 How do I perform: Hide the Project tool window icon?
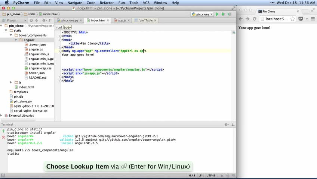click(x=50, y=21)
